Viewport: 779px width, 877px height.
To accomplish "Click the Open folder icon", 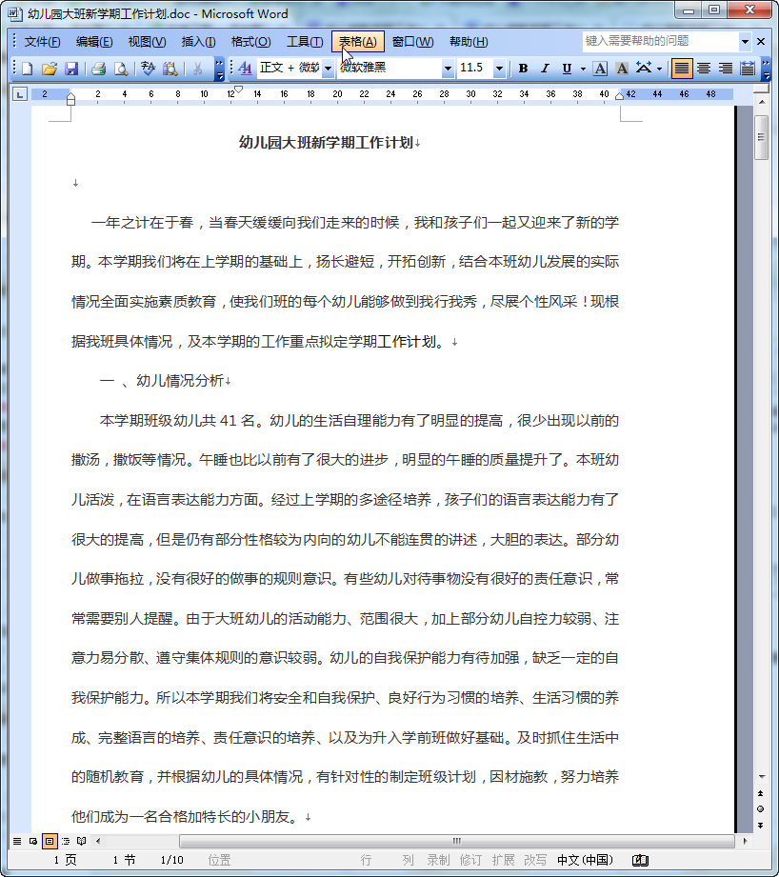I will (x=50, y=69).
